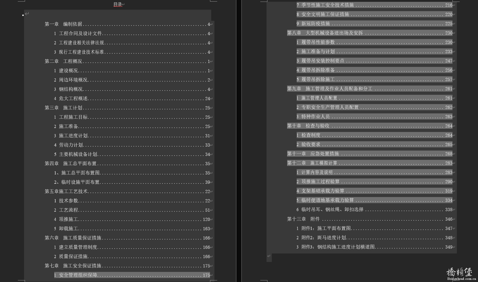Open 4 支架基础承载力验算 entry
478x282 pixels.
coord(375,191)
